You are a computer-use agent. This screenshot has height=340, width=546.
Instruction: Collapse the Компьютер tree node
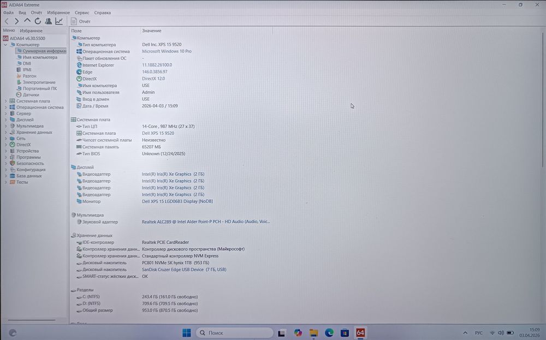click(5, 45)
